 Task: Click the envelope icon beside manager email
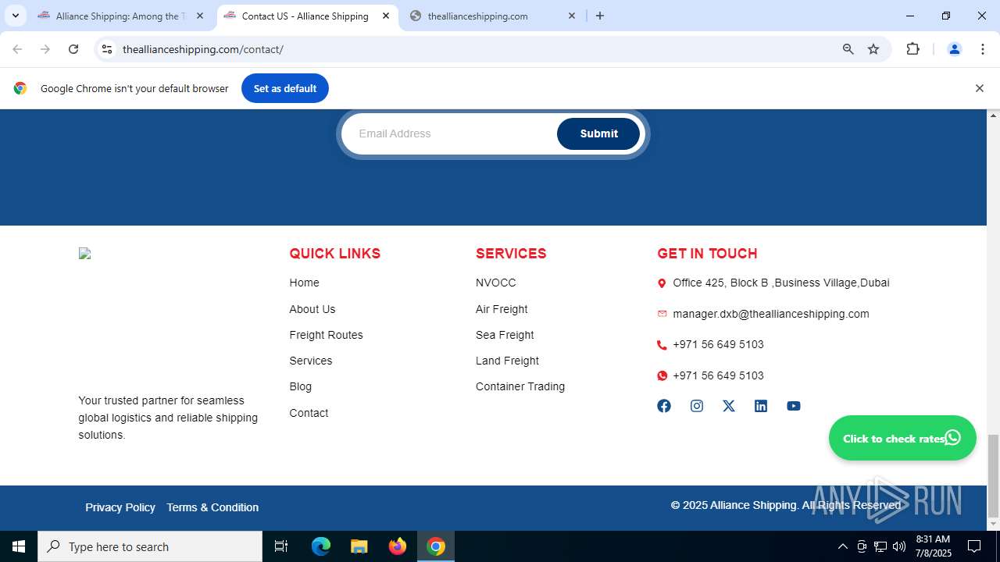pos(662,314)
